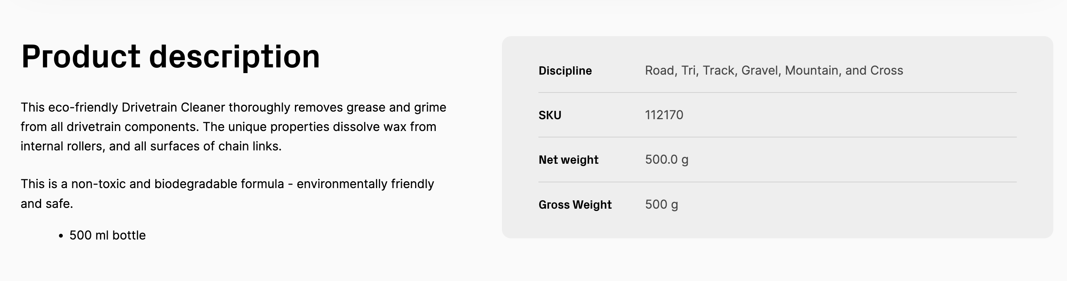The height and width of the screenshot is (281, 1067).
Task: Click the "Net weight" row label
Action: pos(568,160)
